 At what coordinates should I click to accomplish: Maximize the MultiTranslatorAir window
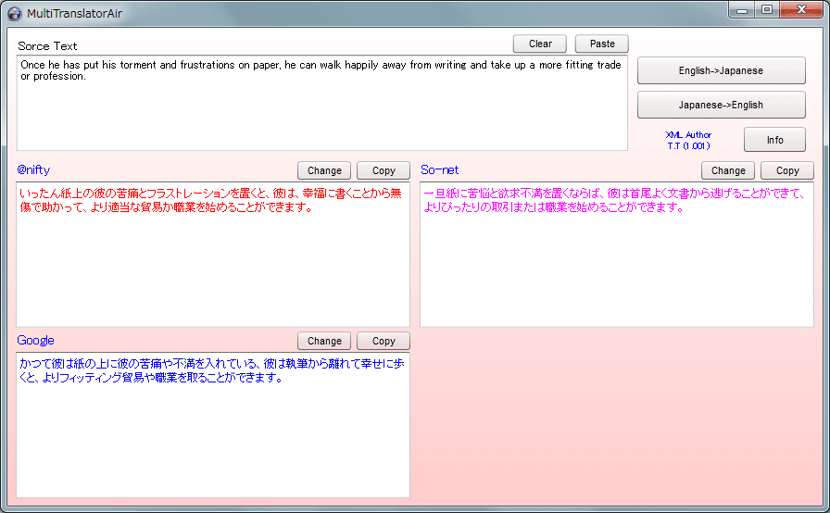point(767,9)
